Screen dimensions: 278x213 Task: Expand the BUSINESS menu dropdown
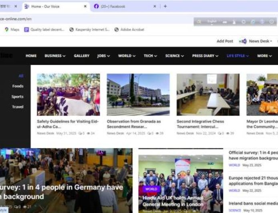[55, 56]
